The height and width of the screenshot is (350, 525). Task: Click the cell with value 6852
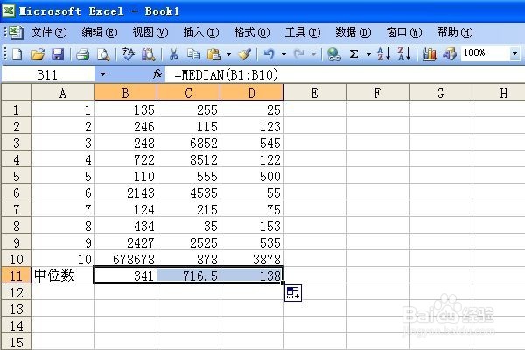188,143
